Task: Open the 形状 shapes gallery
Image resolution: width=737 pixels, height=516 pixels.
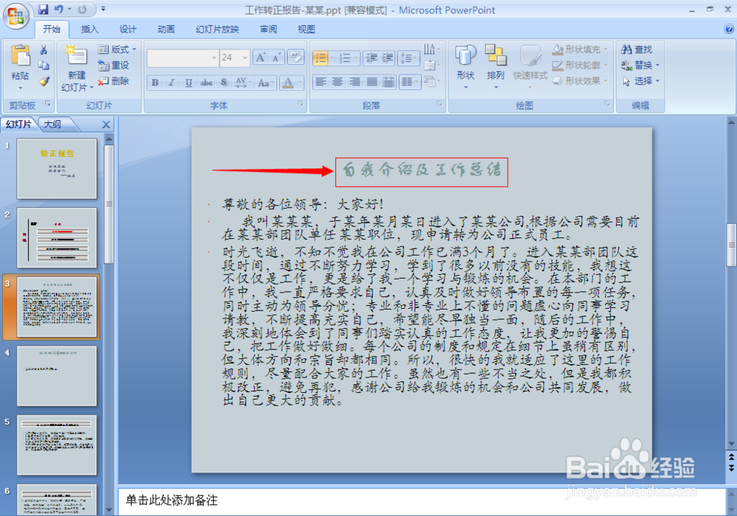Action: [x=465, y=67]
